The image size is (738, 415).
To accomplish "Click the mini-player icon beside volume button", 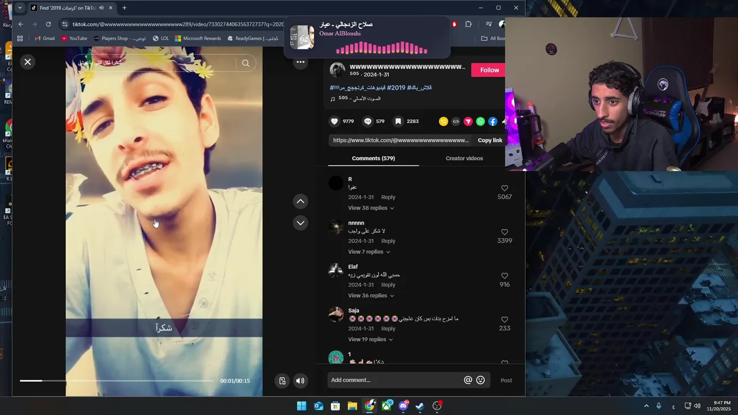I will click(282, 380).
